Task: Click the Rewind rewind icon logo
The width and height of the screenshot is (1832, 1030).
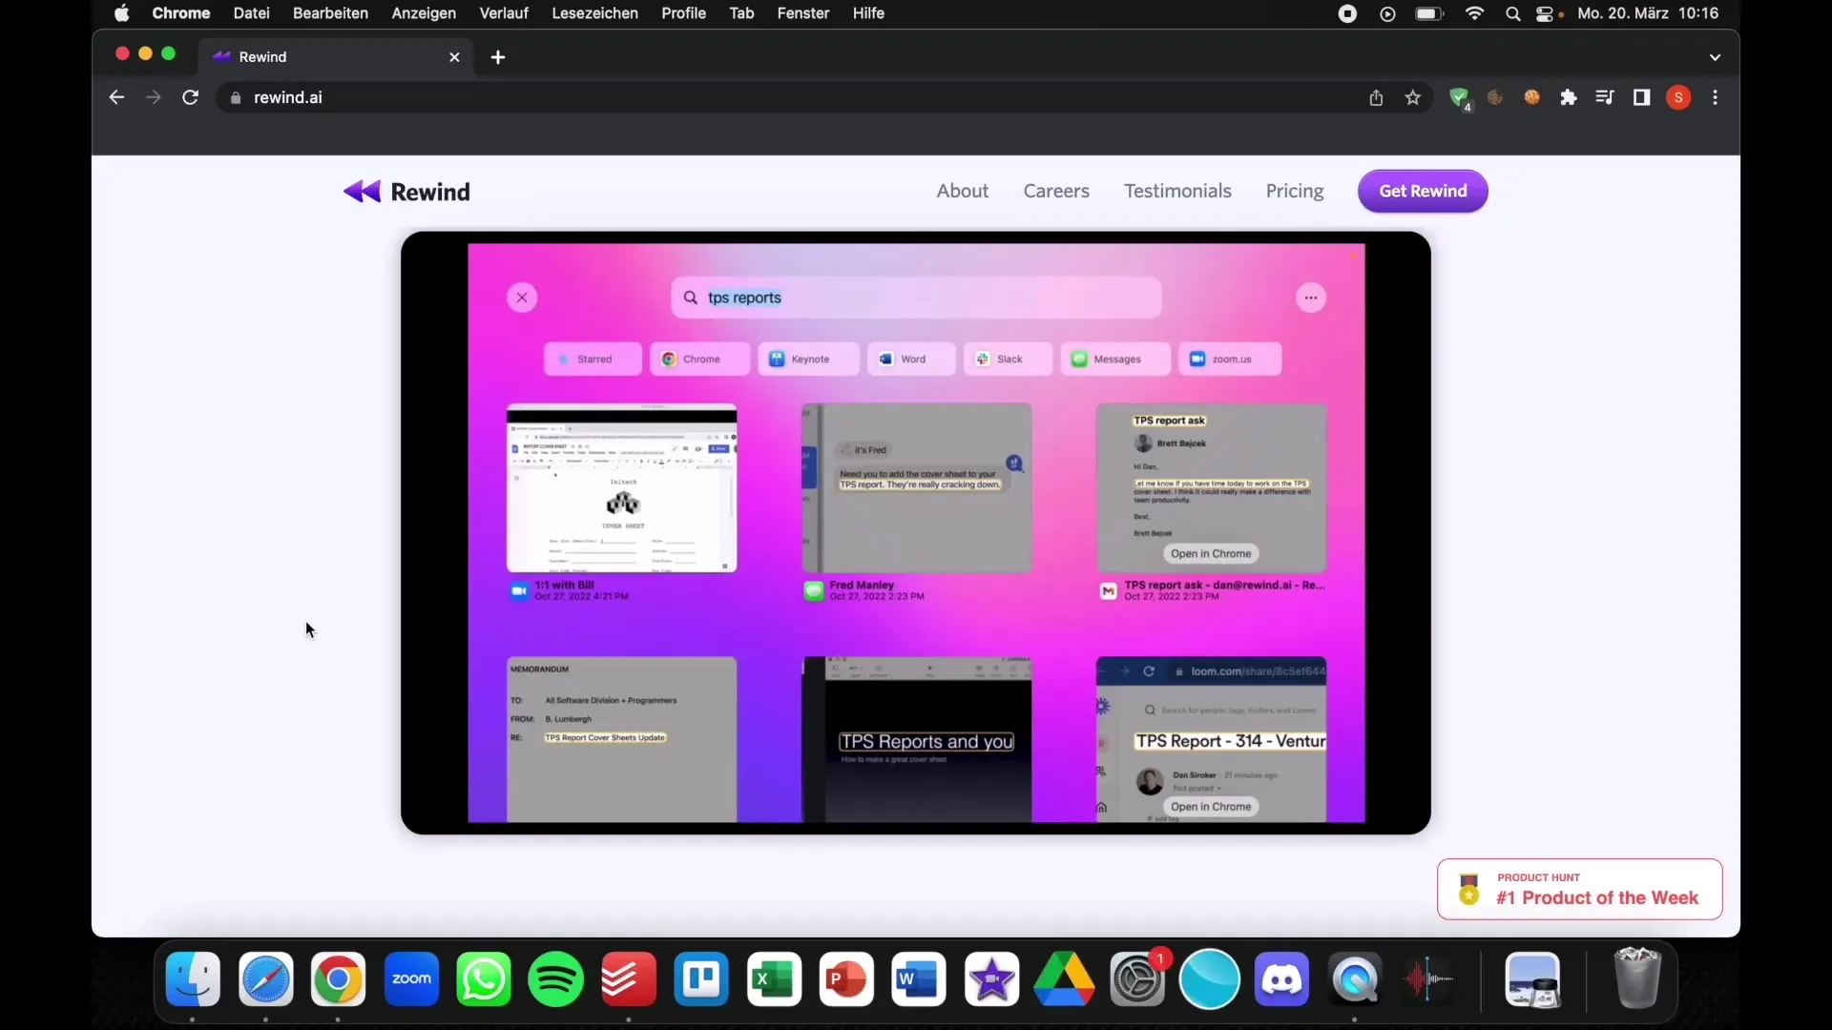Action: 364,191
